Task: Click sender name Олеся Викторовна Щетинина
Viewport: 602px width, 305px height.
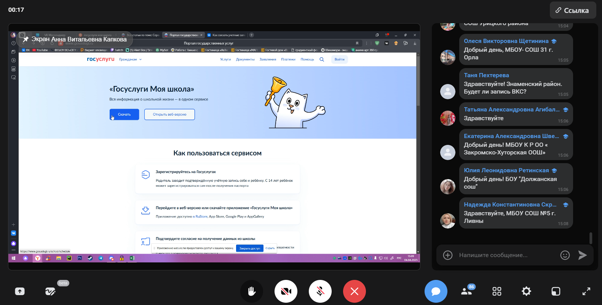Action: [506, 41]
